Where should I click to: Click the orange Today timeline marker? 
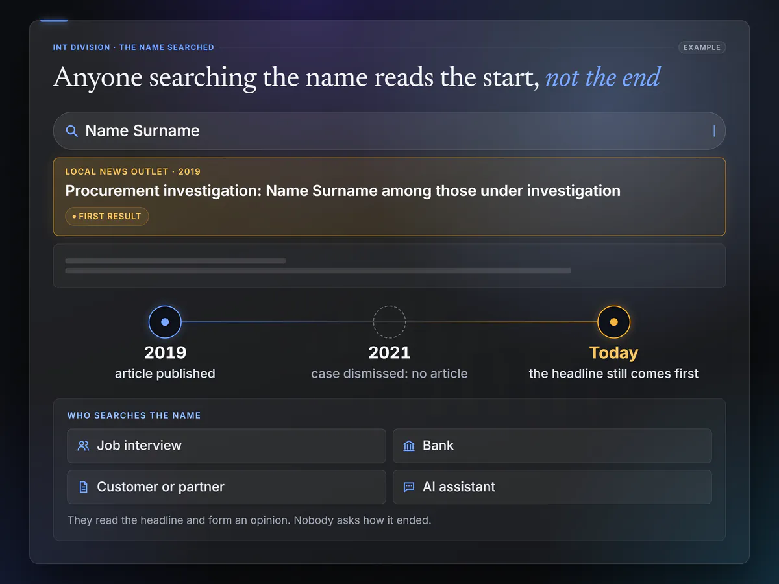pyautogui.click(x=613, y=322)
